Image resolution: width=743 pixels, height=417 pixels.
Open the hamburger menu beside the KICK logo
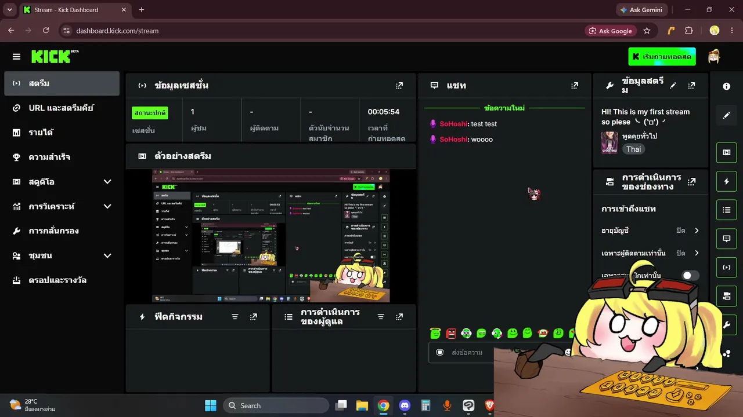(16, 57)
